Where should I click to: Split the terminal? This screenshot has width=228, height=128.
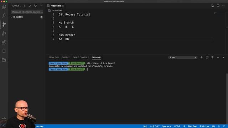point(207,57)
